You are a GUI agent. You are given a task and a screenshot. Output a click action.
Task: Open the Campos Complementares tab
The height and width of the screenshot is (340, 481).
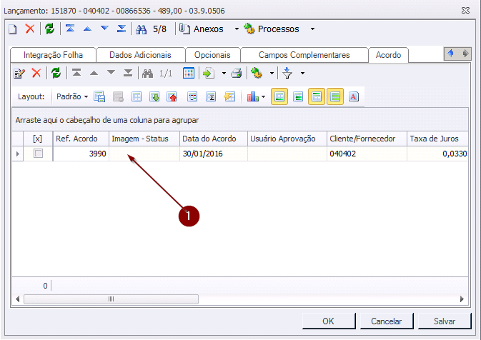(304, 55)
